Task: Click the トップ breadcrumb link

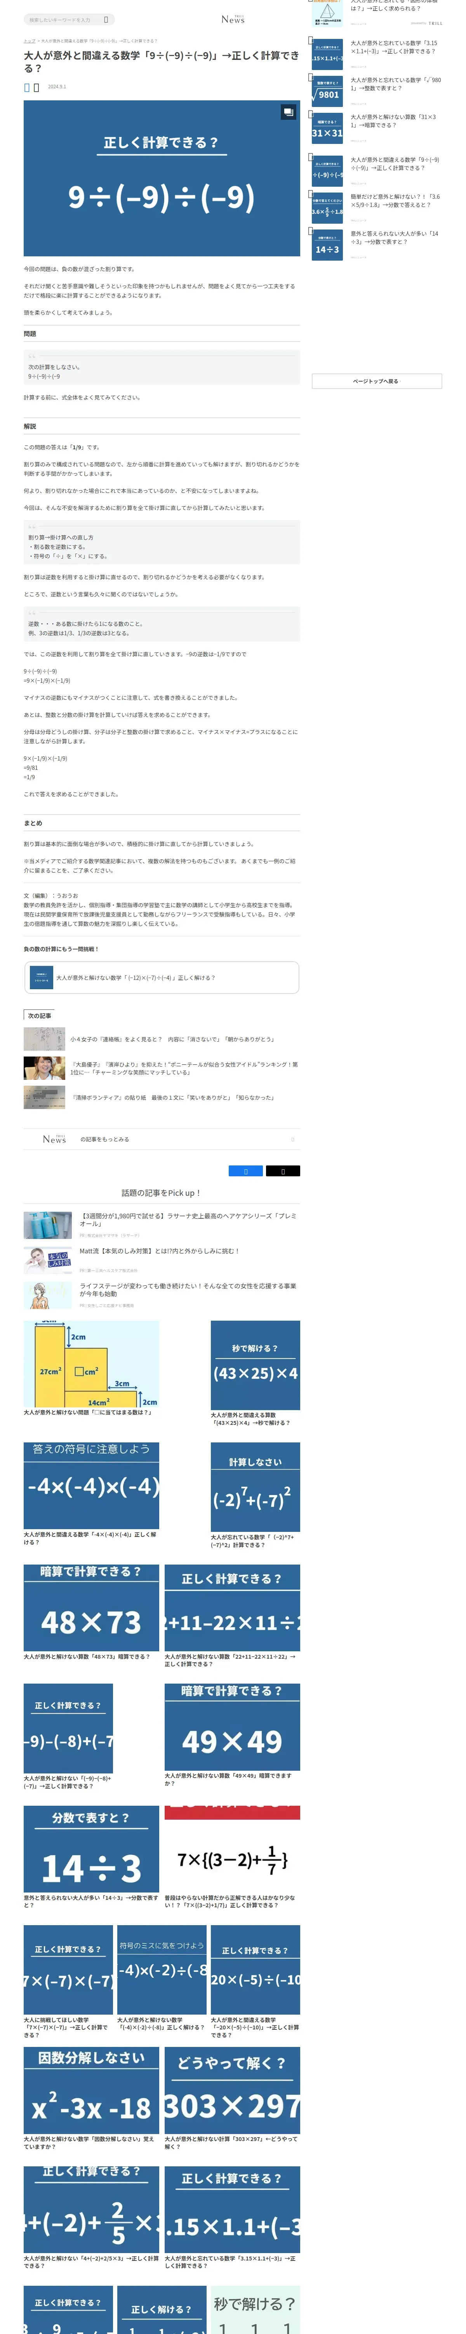Action: coord(29,41)
